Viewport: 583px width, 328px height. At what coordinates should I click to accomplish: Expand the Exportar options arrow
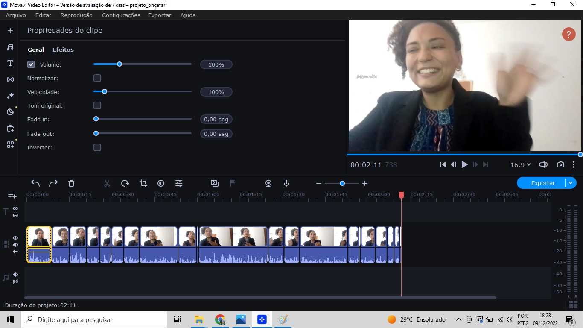coord(571,183)
